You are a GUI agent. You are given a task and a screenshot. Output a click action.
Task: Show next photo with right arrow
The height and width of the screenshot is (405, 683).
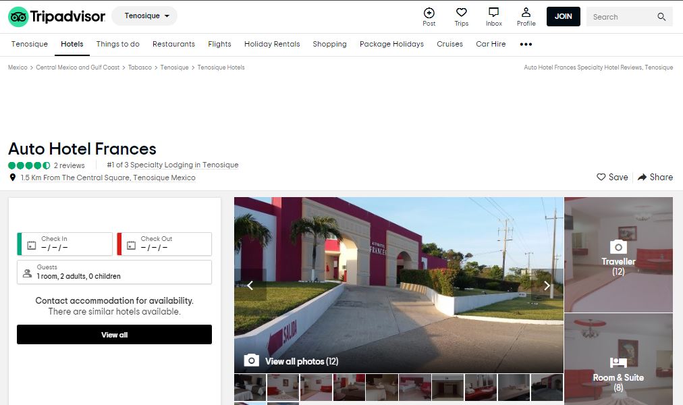point(547,286)
